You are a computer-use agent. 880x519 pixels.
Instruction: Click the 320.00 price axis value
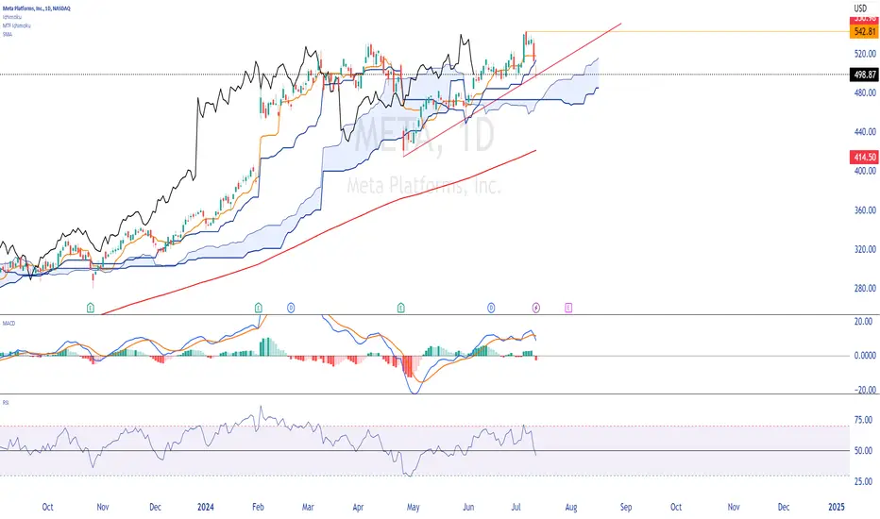pos(865,249)
